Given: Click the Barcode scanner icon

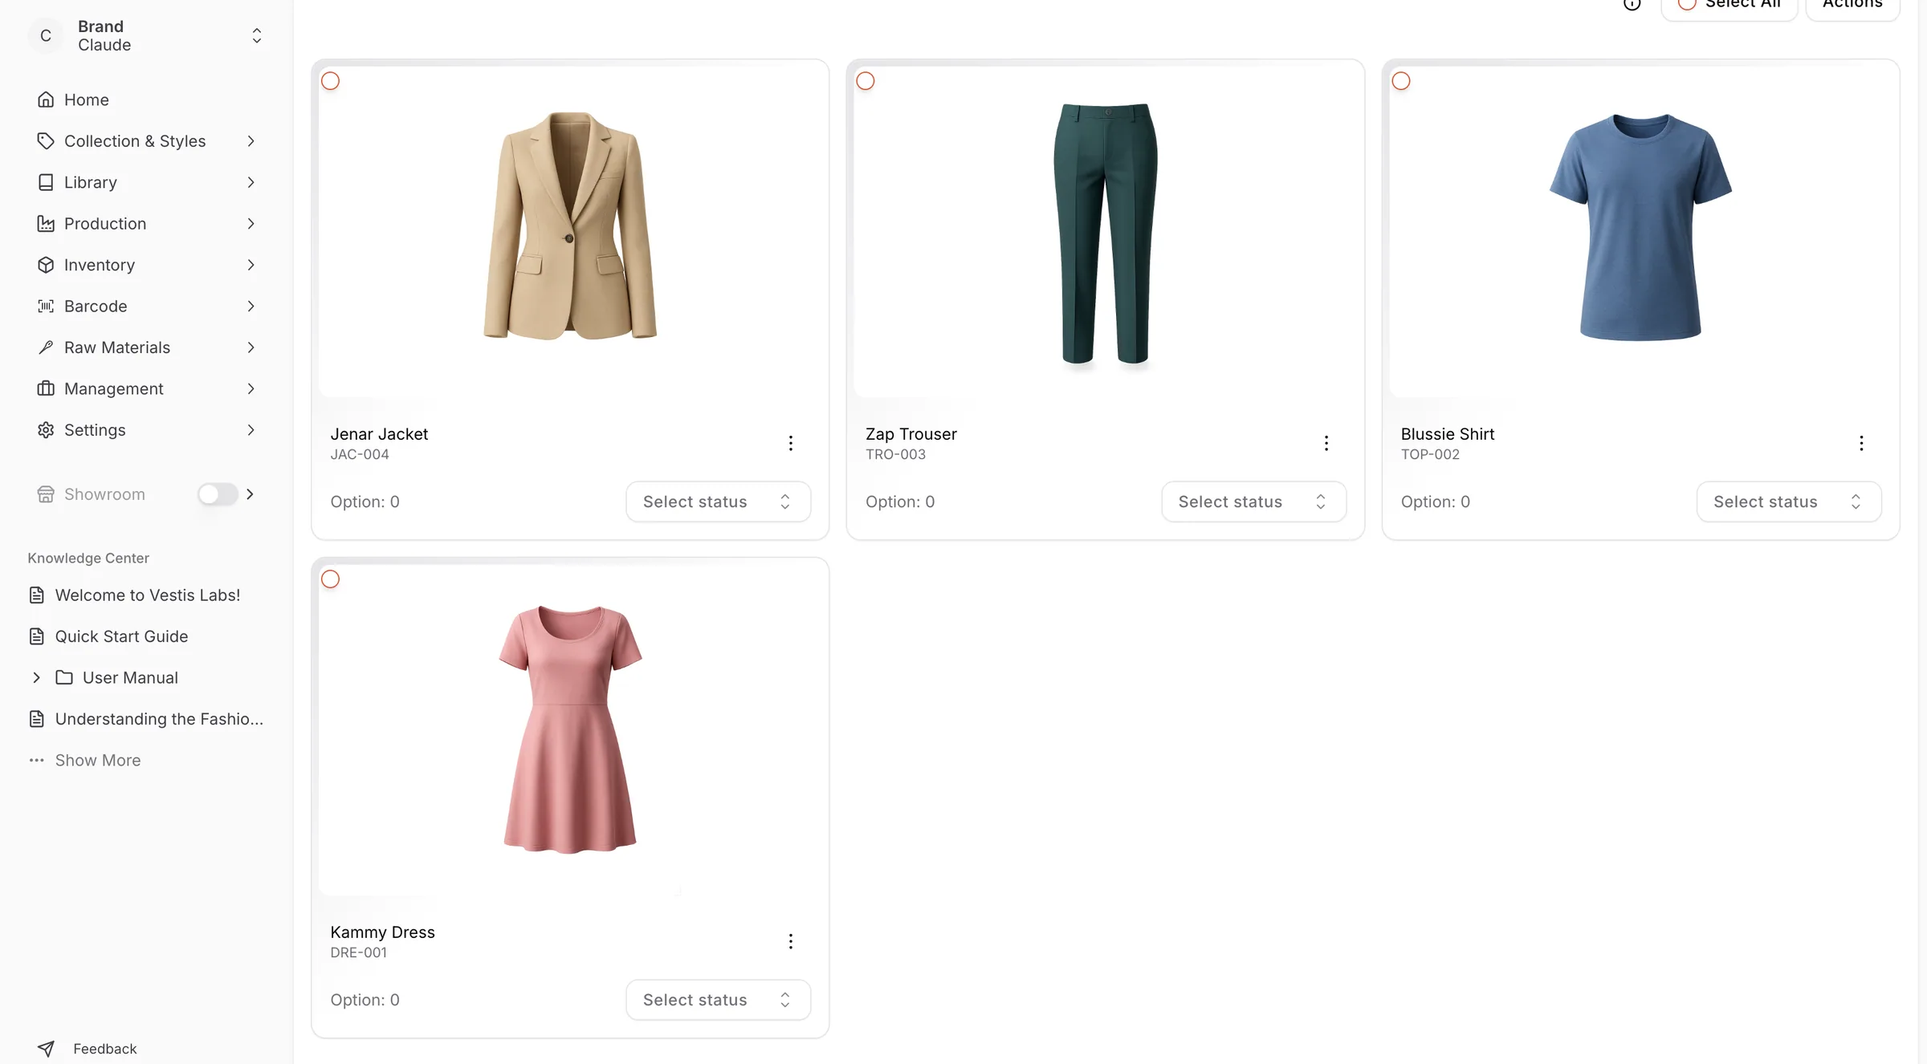Looking at the screenshot, I should [46, 307].
